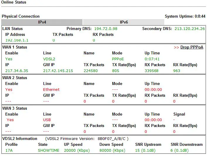The height and width of the screenshot is (157, 208).
Task: Click WAN 1 line value VDSL2
Action: [x=49, y=59]
